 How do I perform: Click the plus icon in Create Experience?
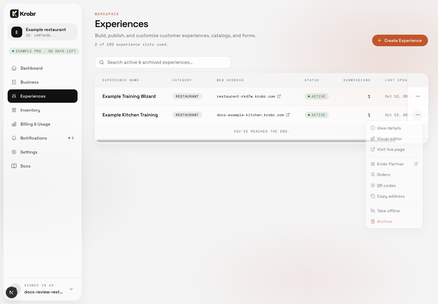pos(379,40)
